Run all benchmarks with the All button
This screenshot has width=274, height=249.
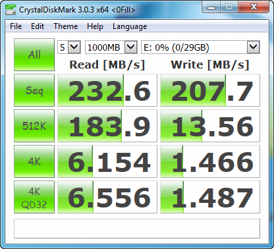click(x=34, y=55)
